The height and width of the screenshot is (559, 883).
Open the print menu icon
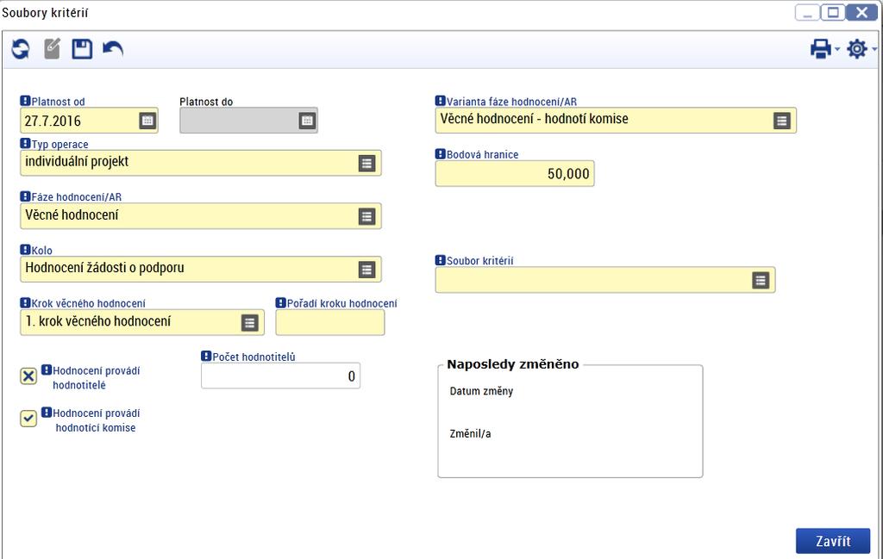pyautogui.click(x=821, y=49)
